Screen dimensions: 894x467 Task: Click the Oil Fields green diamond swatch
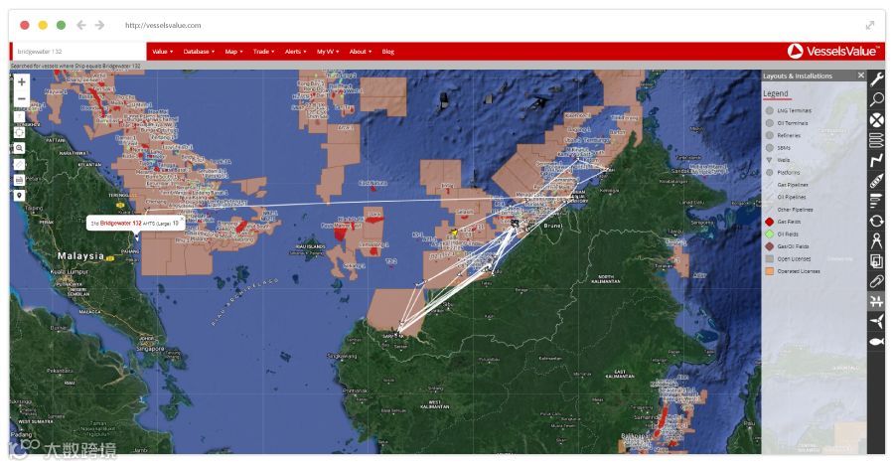769,234
